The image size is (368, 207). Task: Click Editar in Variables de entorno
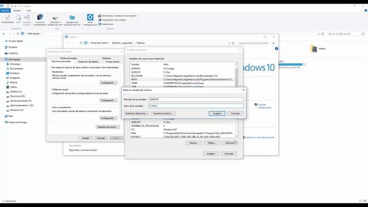212,143
